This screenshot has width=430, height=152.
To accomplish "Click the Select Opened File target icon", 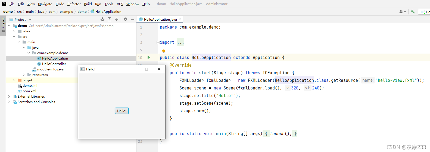I will [x=102, y=19].
